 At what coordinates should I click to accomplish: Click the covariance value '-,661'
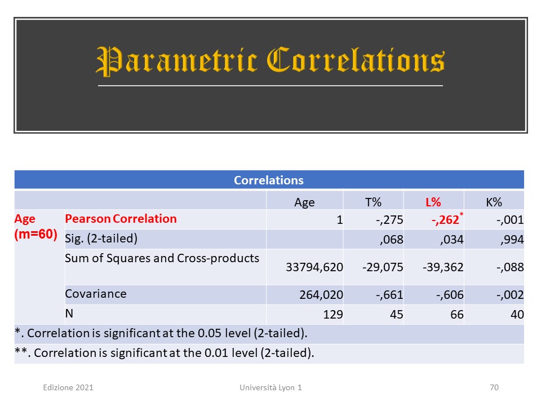[389, 295]
